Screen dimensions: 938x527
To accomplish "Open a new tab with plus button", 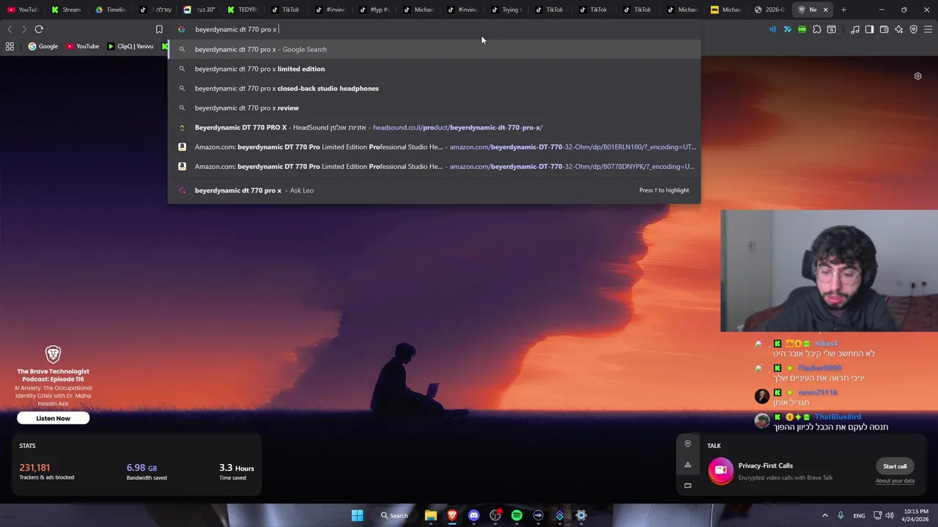I will (843, 10).
